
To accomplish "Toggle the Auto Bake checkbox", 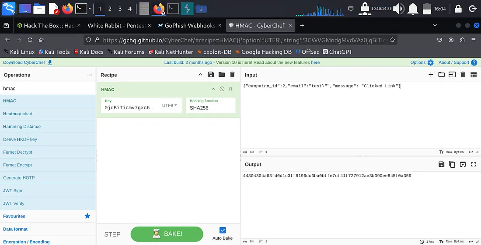I will coord(223,230).
